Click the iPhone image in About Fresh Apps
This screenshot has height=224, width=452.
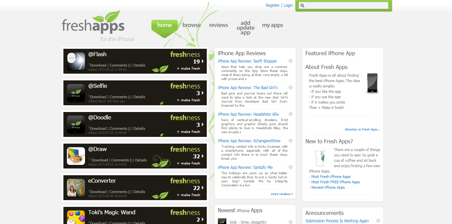[372, 83]
